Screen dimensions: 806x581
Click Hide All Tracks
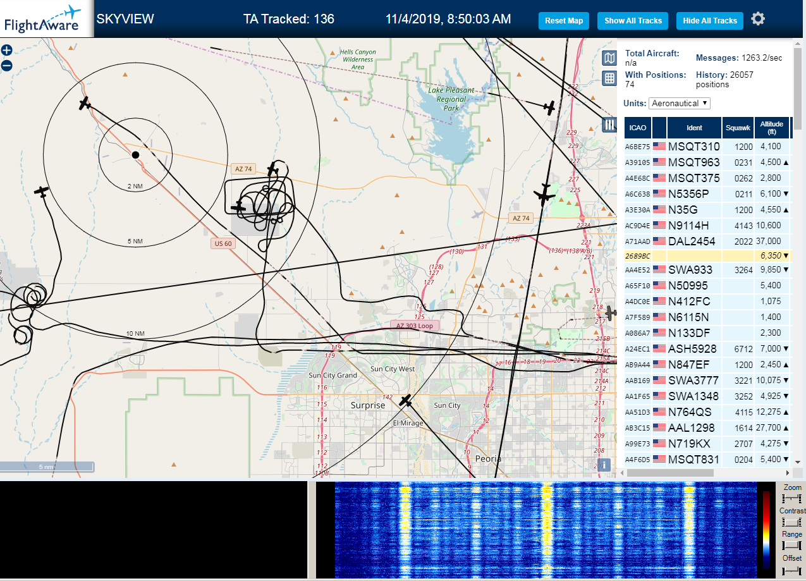click(710, 21)
